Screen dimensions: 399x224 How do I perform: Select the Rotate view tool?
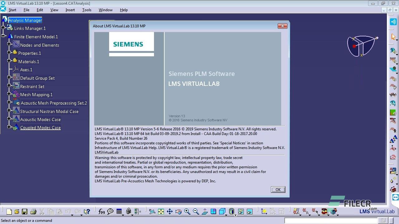coord(179,212)
